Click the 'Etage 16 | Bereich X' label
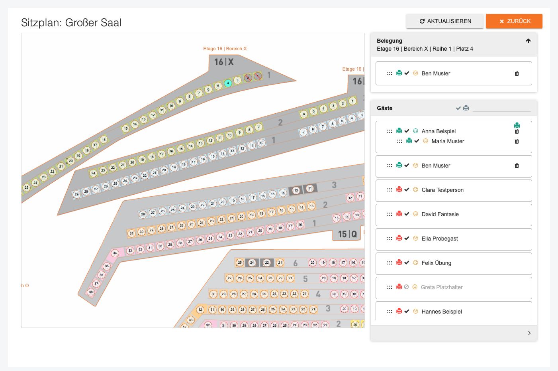 point(225,49)
